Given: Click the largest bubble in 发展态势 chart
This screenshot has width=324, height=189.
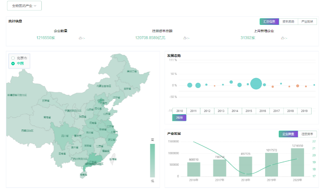Looking at the screenshot, I should [256, 84].
